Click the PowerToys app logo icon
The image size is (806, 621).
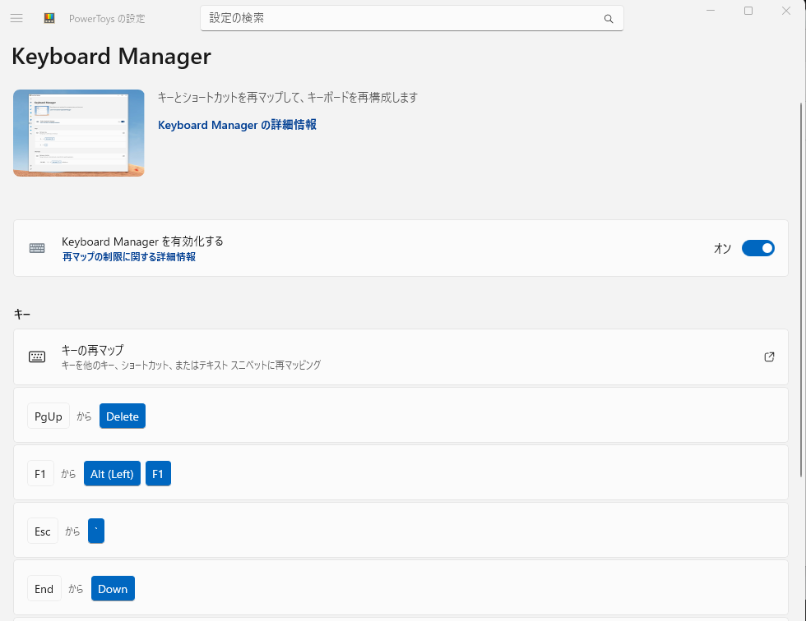tap(49, 18)
